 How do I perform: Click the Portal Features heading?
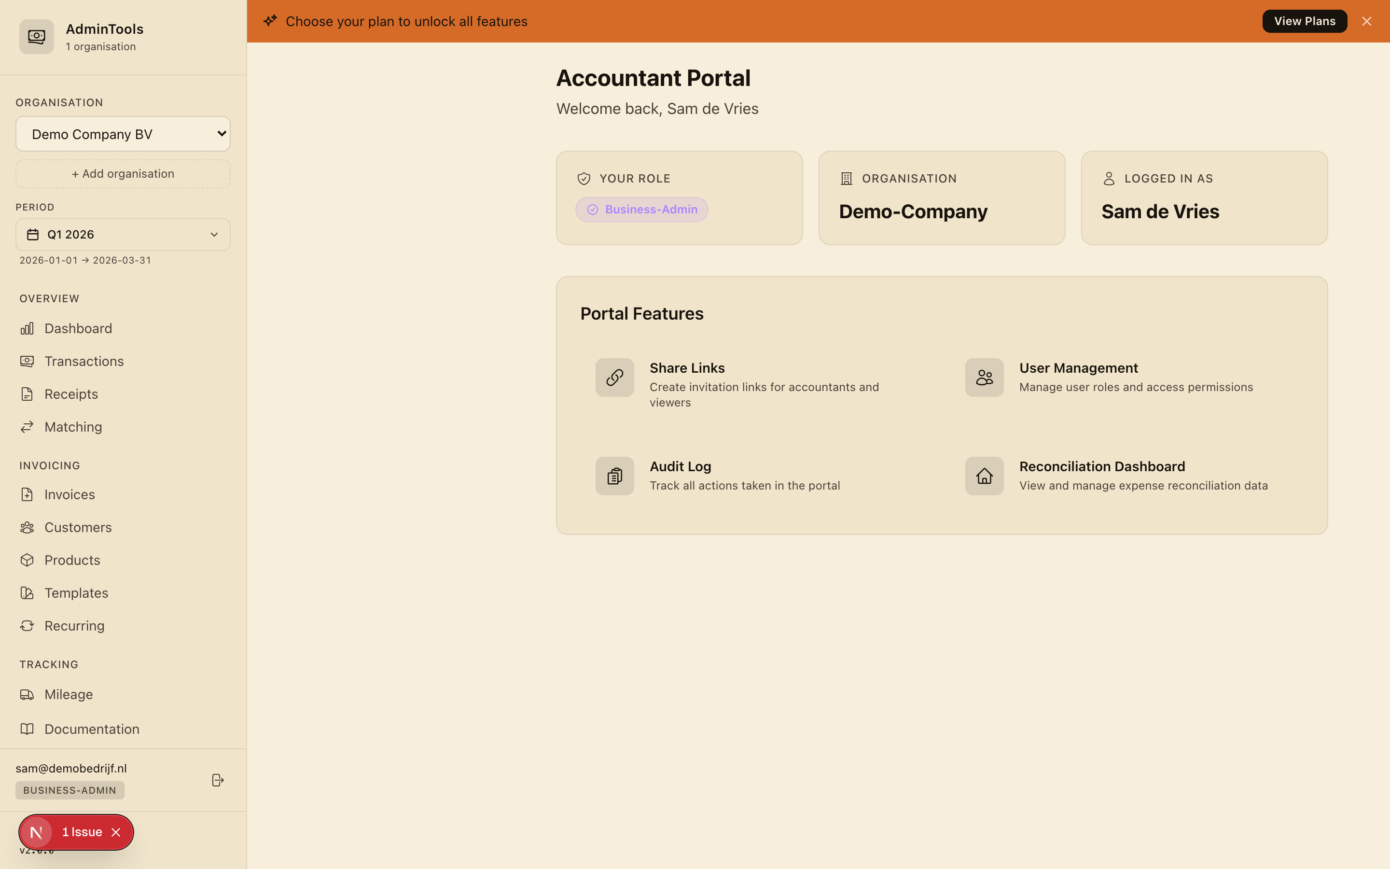coord(641,314)
